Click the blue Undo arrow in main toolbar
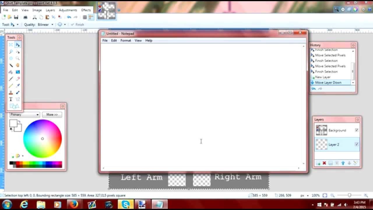Image resolution: width=373 pixels, height=210 pixels. pyautogui.click(x=69, y=17)
